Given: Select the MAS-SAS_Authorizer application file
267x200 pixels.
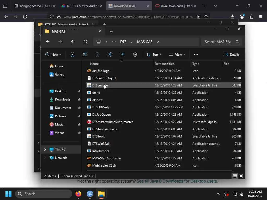Looking at the screenshot, I should tap(163, 158).
